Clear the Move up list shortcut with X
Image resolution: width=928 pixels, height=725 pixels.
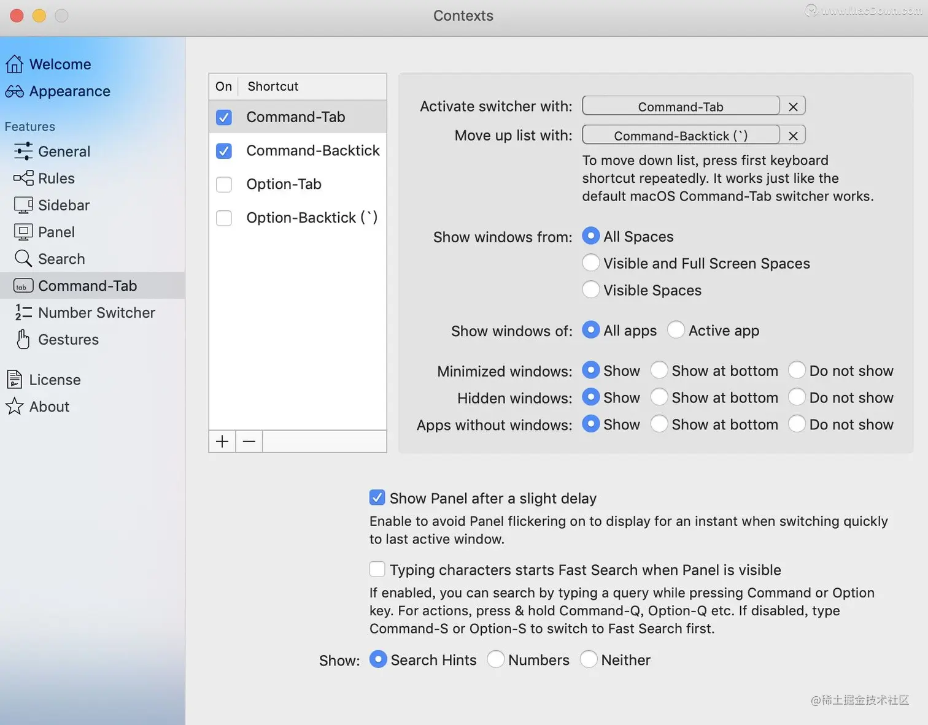(x=793, y=136)
